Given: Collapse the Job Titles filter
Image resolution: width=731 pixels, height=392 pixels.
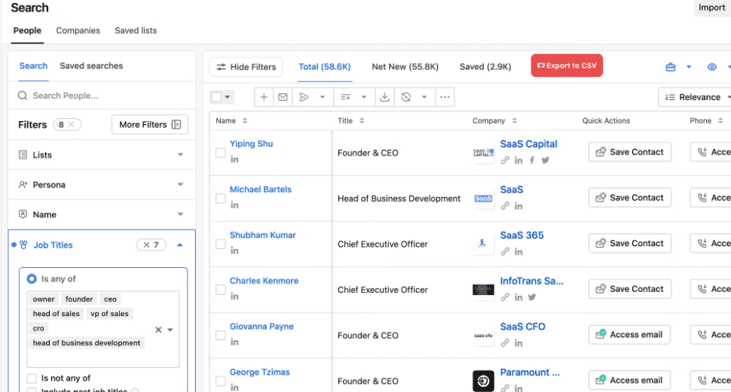Looking at the screenshot, I should tap(180, 245).
